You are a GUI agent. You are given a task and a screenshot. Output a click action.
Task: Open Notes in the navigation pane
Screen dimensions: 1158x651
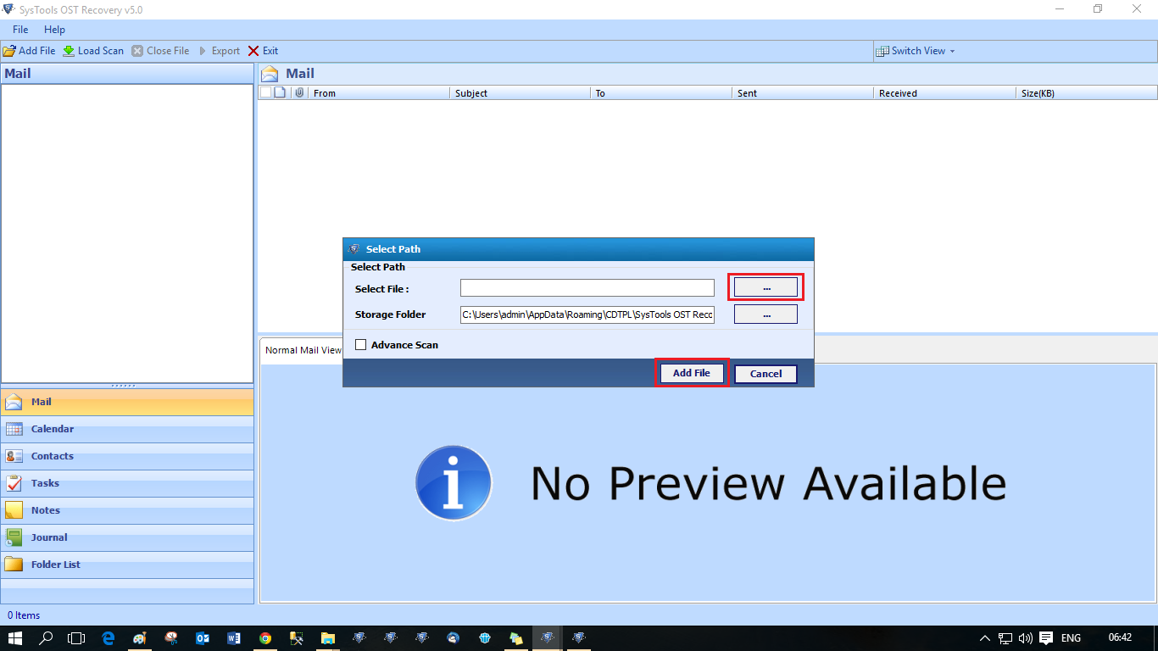click(127, 510)
